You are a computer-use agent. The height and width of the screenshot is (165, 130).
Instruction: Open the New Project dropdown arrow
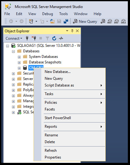(36, 21)
